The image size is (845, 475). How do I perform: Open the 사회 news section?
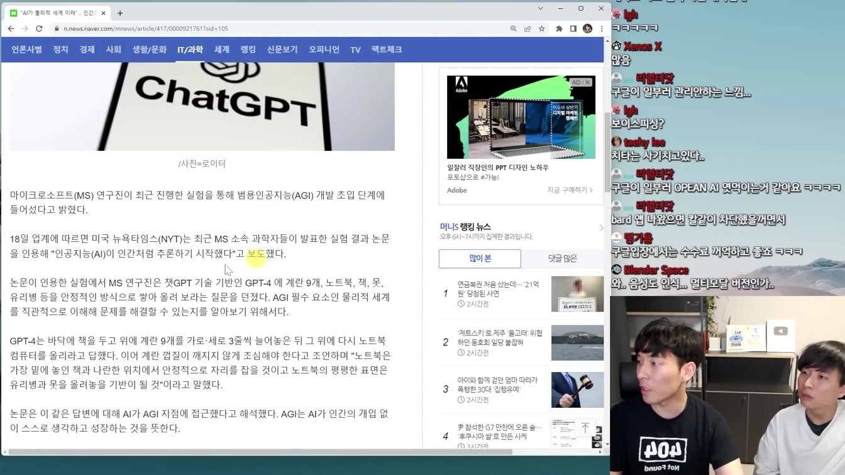113,49
